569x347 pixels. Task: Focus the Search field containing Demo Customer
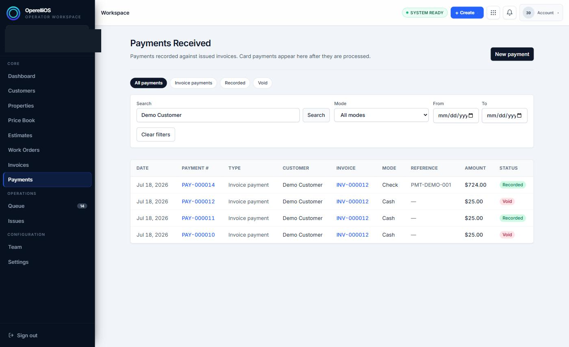pyautogui.click(x=218, y=115)
